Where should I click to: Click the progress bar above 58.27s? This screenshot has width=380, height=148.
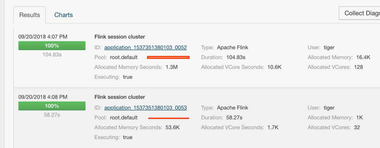(x=52, y=106)
